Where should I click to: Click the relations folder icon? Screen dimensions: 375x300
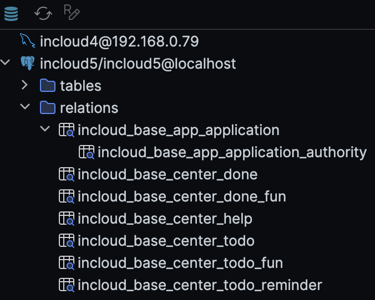tap(48, 107)
